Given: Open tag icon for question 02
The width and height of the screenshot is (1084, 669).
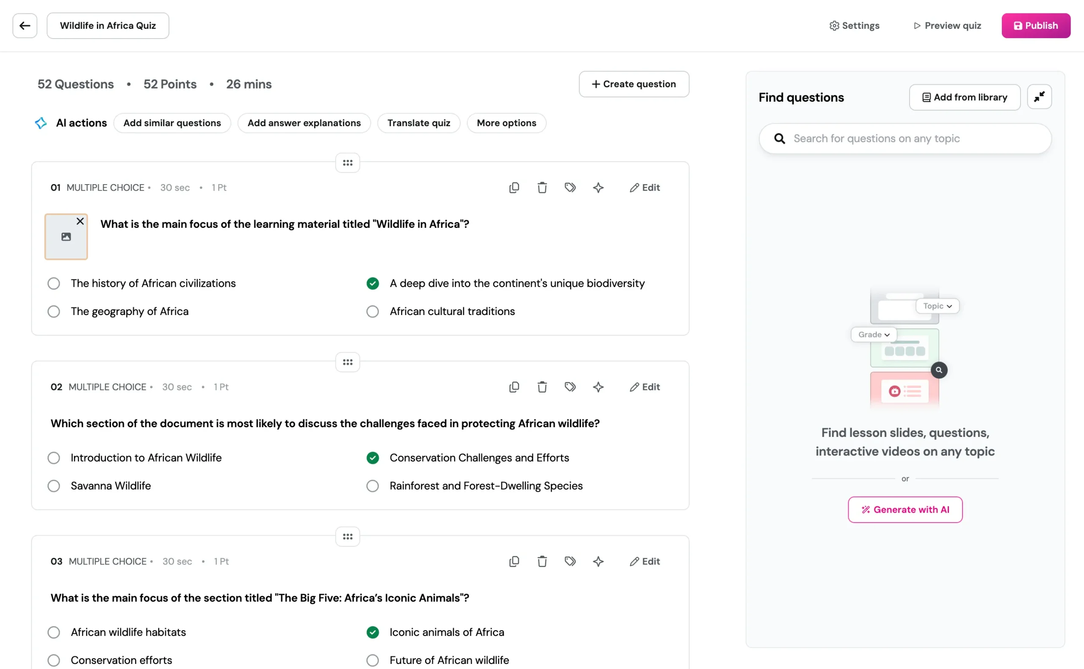Looking at the screenshot, I should point(570,387).
